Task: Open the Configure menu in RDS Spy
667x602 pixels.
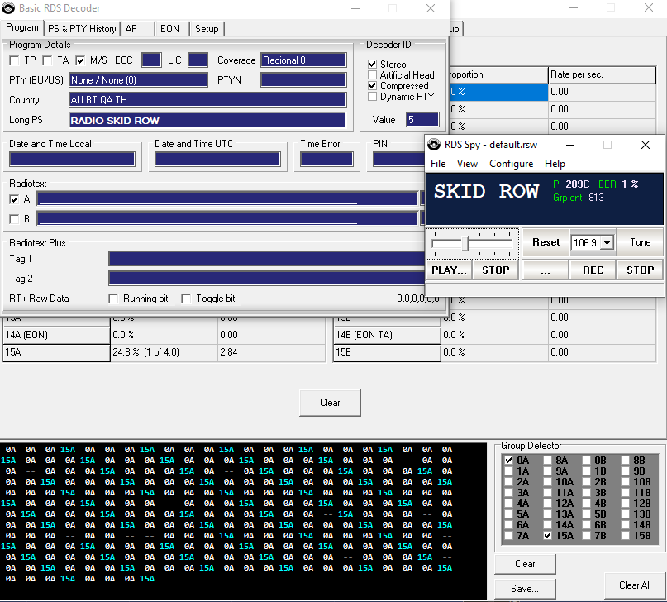Action: (511, 164)
